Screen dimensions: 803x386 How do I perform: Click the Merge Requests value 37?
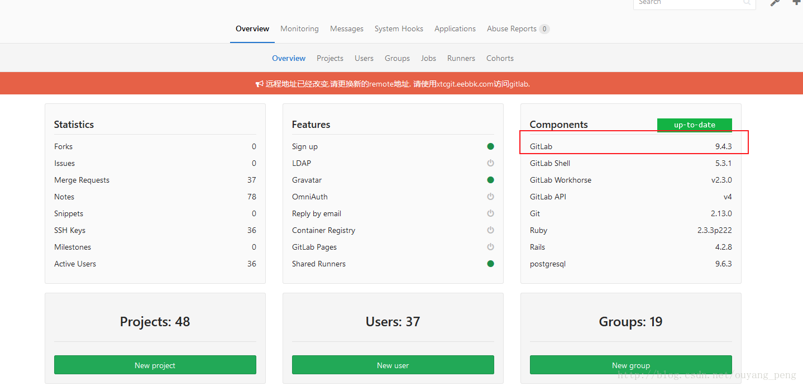click(x=252, y=180)
